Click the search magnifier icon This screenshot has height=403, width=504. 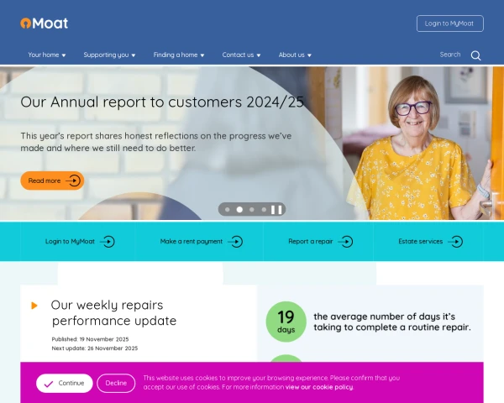(475, 55)
